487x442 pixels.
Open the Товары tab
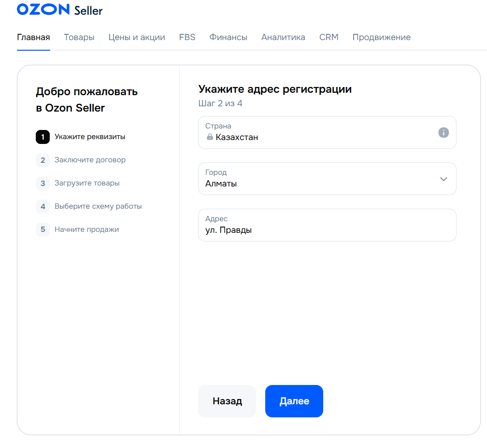click(x=79, y=37)
